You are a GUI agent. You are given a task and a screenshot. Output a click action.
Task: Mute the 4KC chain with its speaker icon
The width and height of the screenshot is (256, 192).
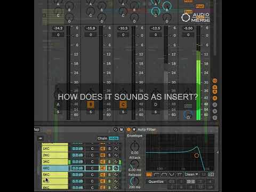click(x=102, y=168)
